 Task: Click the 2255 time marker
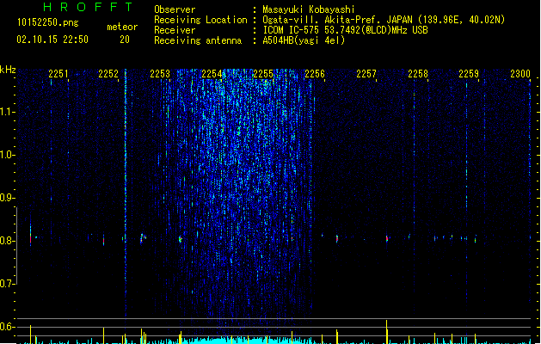click(x=263, y=74)
